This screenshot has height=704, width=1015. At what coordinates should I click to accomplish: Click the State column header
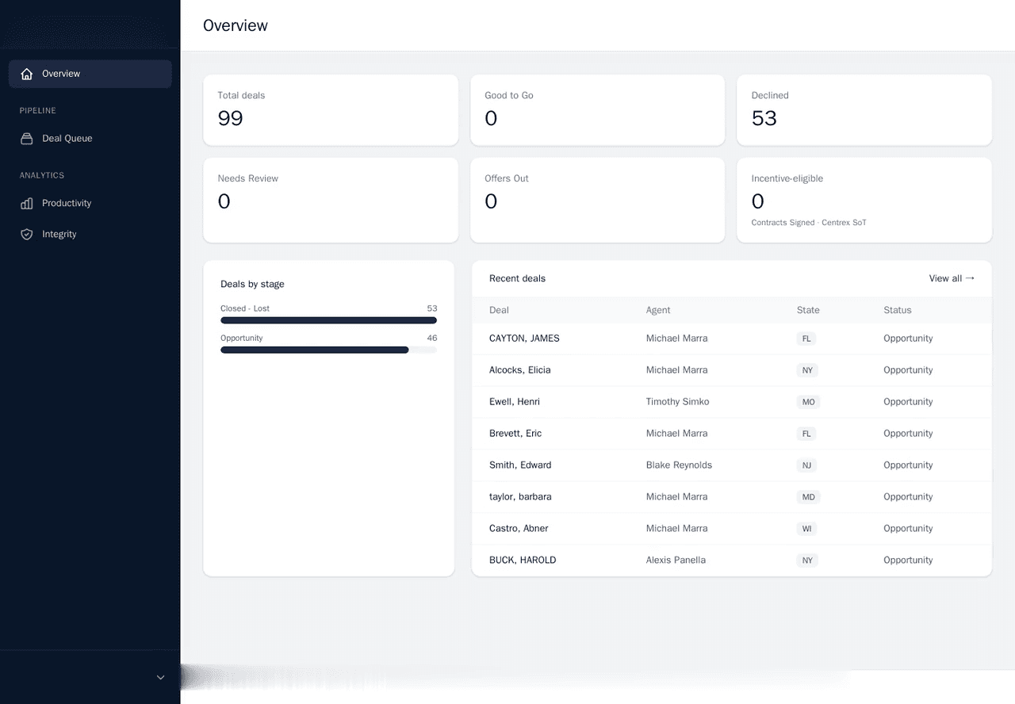click(808, 310)
